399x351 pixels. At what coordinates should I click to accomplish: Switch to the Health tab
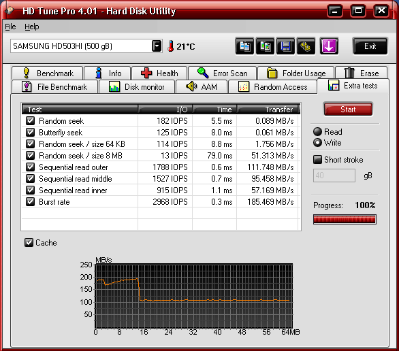coord(159,73)
